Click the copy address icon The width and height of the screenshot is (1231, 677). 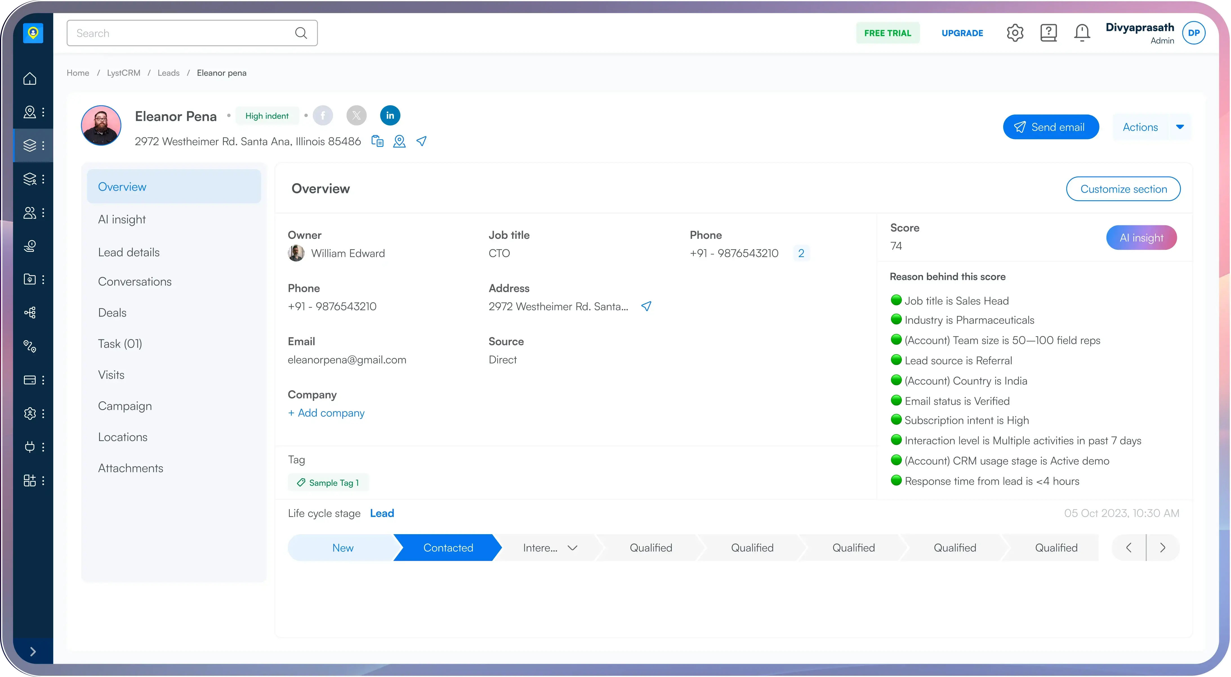tap(377, 142)
